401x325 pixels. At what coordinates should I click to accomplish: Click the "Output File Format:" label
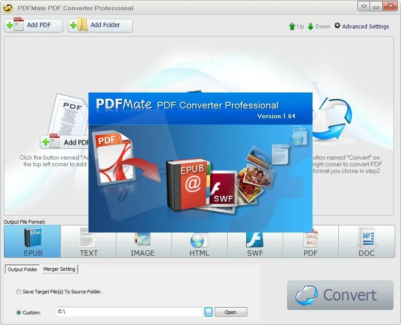(x=24, y=222)
